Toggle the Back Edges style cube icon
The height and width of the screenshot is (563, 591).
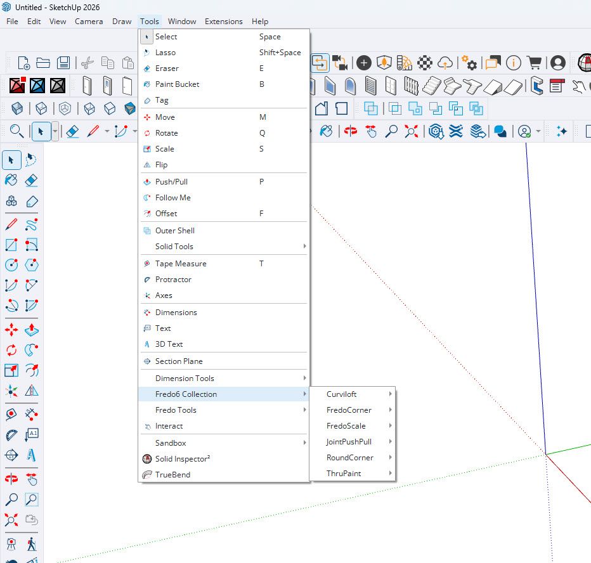(x=41, y=108)
